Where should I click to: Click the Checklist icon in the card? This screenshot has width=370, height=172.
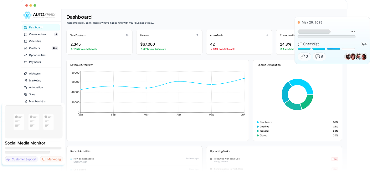click(300, 44)
